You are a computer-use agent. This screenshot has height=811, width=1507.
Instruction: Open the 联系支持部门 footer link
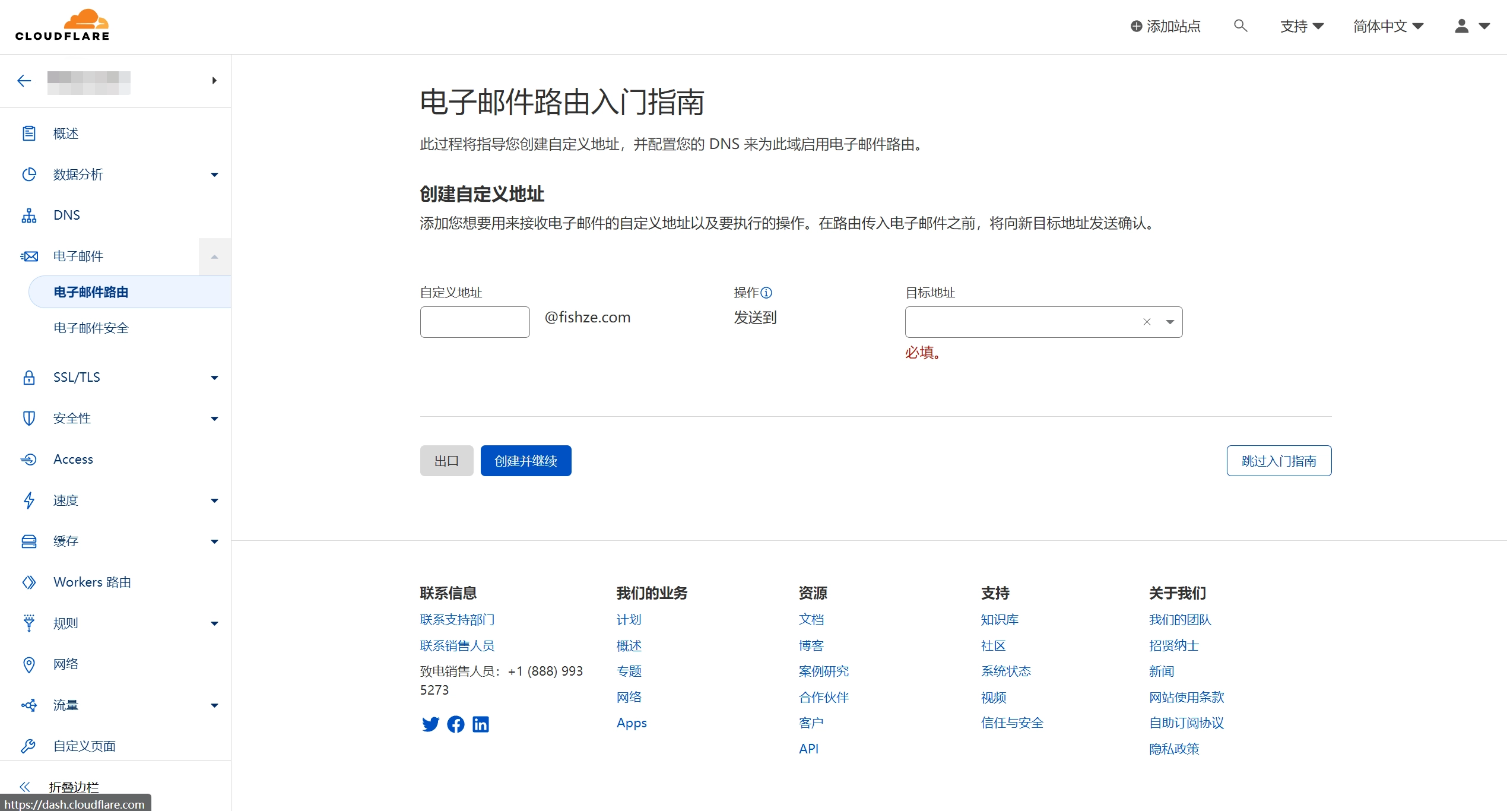[x=457, y=620]
